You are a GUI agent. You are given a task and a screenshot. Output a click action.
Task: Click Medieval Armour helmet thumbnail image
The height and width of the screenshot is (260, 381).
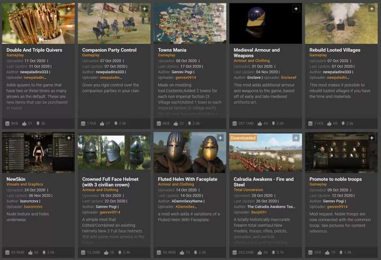click(x=266, y=24)
